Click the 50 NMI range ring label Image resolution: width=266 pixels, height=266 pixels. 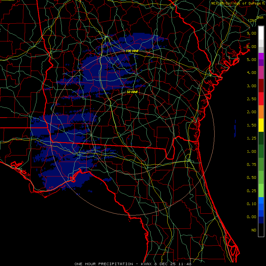click(132, 92)
